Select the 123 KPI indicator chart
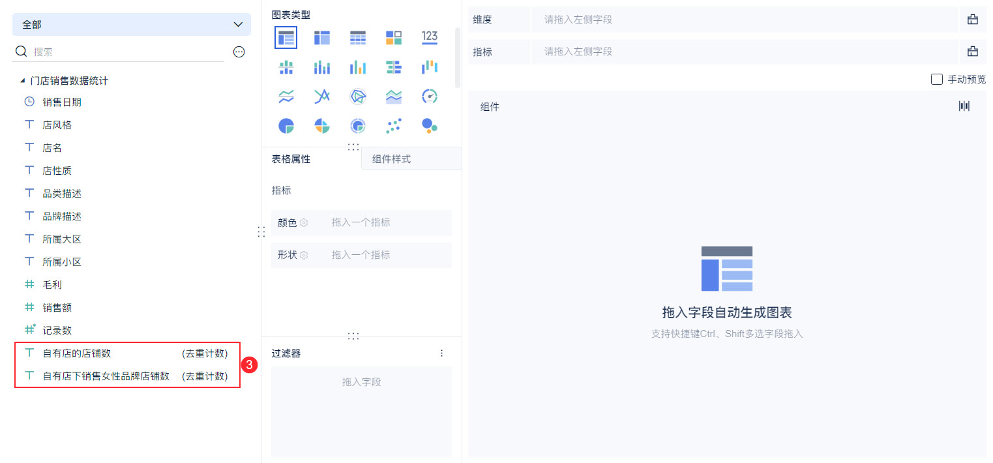Image resolution: width=993 pixels, height=463 pixels. (x=430, y=38)
